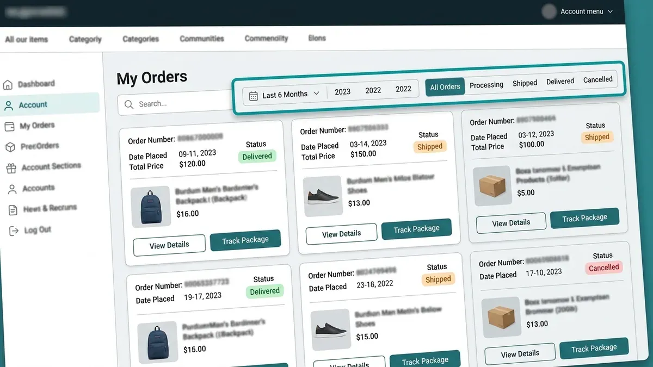Click the $120.00 total price value
This screenshot has width=653, height=367.
click(x=192, y=164)
